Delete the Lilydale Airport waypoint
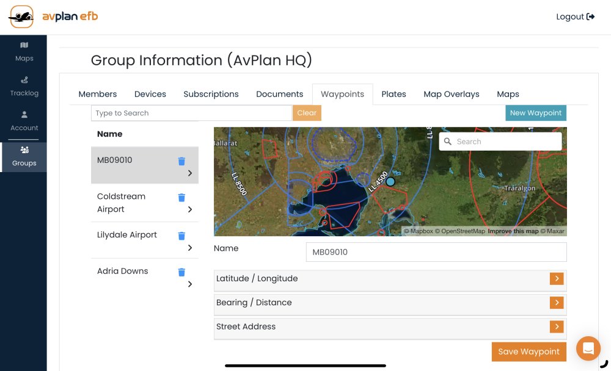This screenshot has height=371, width=611. (x=181, y=236)
